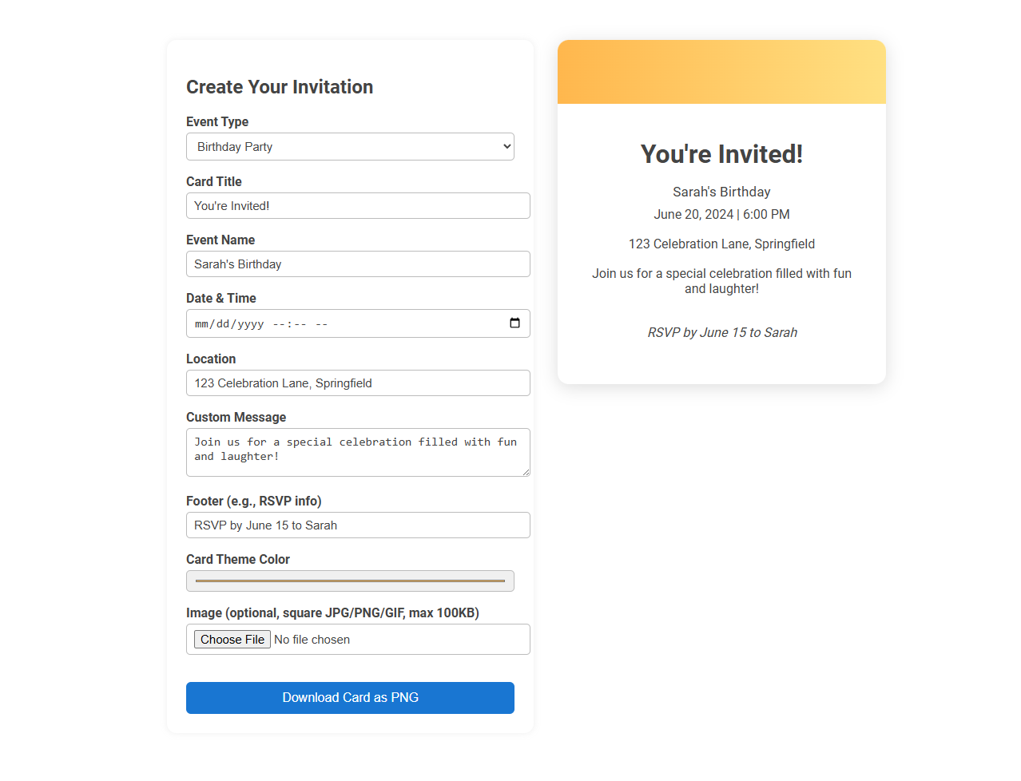This screenshot has height=781, width=1021.
Task: Click the Choose File button for image upload
Action: [231, 639]
